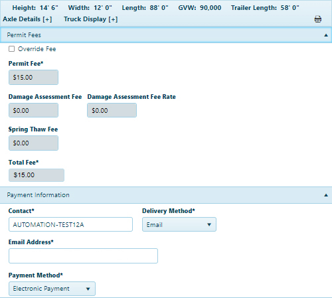The height and width of the screenshot is (298, 332).
Task: Click the Spring Thaw Fee field
Action: click(33, 143)
